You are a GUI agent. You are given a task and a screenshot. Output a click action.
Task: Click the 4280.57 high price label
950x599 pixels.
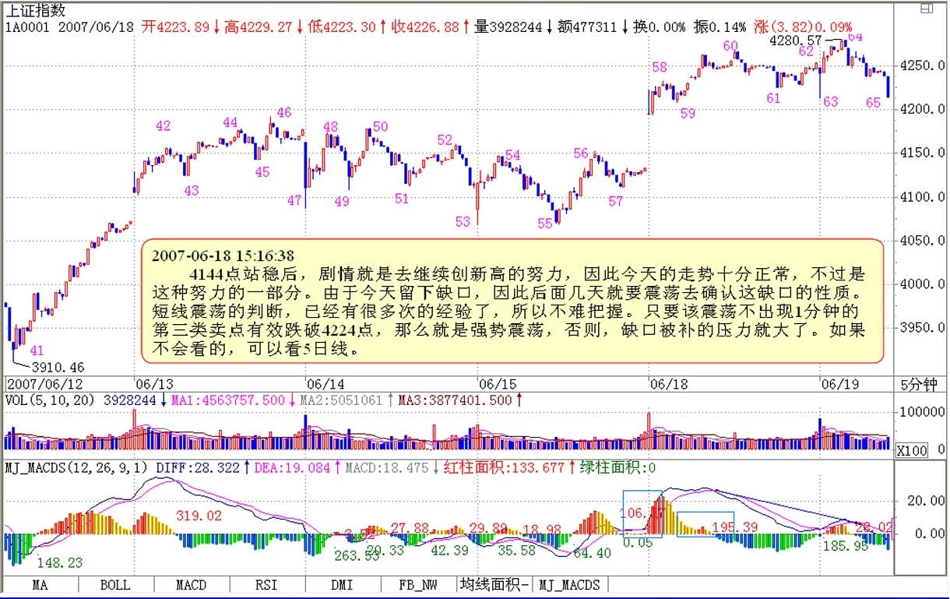tap(795, 39)
